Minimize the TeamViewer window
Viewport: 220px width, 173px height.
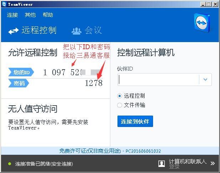point(203,4)
